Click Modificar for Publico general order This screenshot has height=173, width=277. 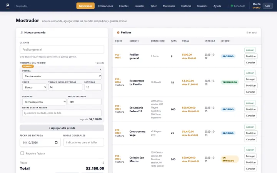(251, 56)
